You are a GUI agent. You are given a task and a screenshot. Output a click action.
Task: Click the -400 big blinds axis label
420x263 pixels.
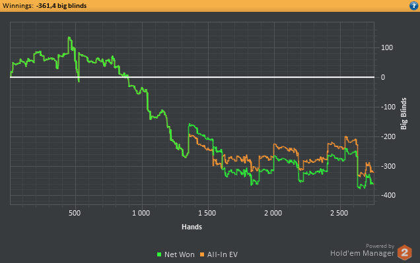point(388,195)
